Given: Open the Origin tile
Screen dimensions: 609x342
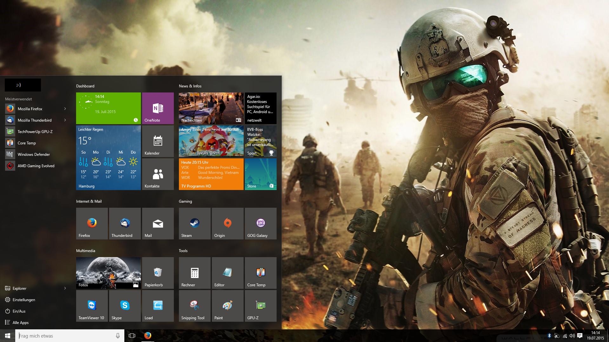Looking at the screenshot, I should (x=228, y=223).
